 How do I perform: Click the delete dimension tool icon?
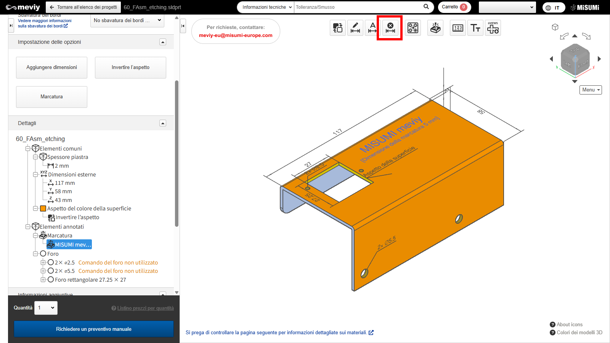tap(390, 28)
